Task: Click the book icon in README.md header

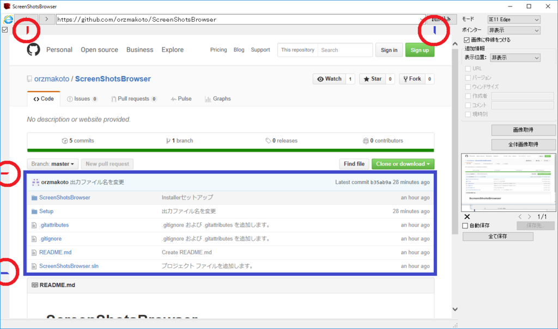Action: pos(35,285)
